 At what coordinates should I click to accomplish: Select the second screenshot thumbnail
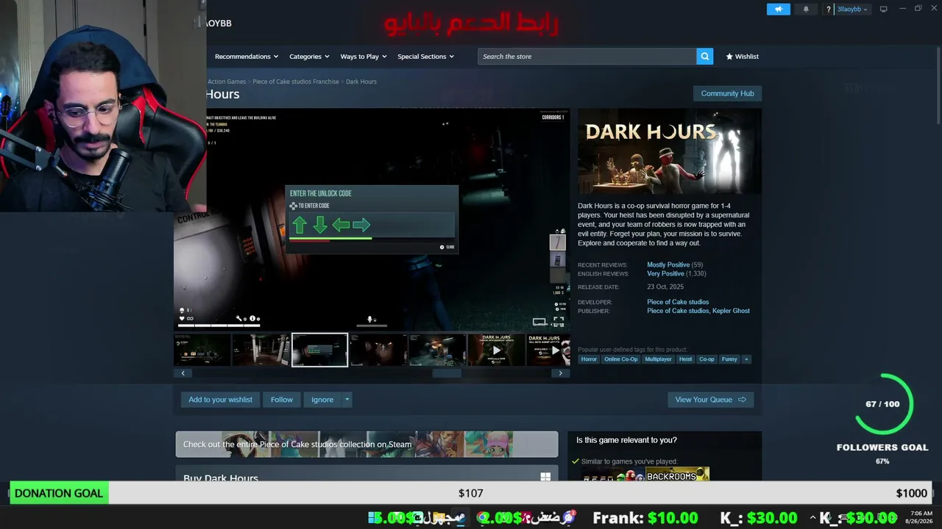(261, 350)
